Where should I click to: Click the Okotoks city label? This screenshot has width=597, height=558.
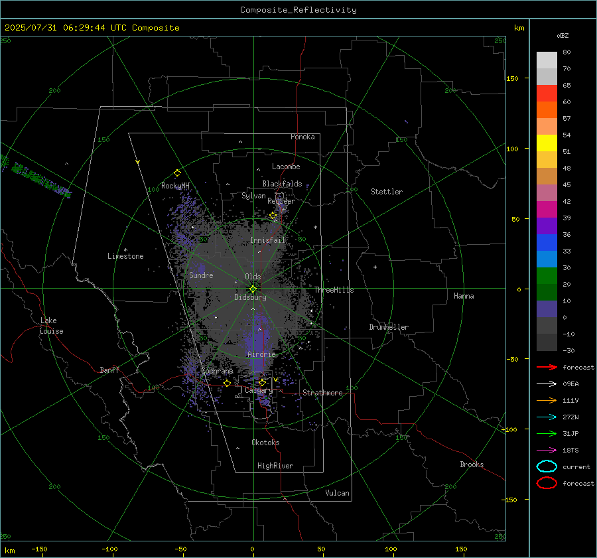pos(265,443)
